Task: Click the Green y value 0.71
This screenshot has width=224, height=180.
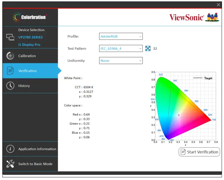Action: [87, 128]
